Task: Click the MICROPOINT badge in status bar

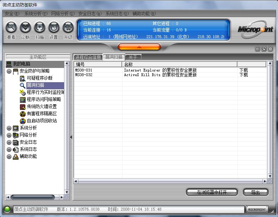Action: coord(257,210)
